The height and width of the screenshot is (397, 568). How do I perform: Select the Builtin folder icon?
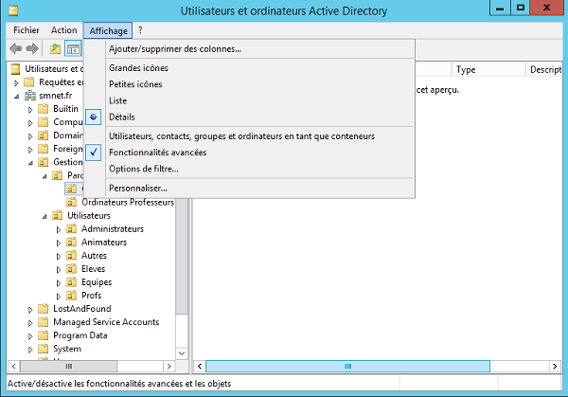pyautogui.click(x=44, y=109)
